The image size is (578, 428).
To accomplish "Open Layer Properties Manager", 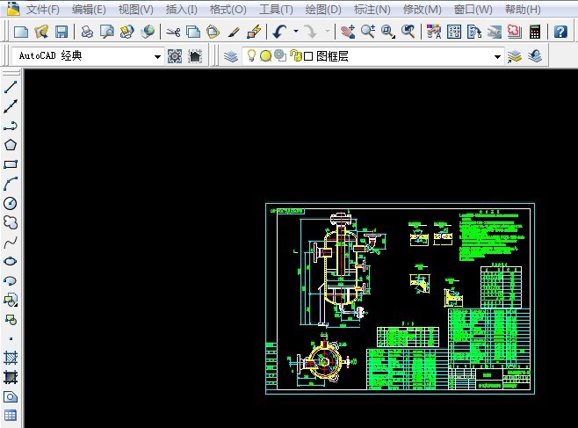I will pyautogui.click(x=231, y=56).
